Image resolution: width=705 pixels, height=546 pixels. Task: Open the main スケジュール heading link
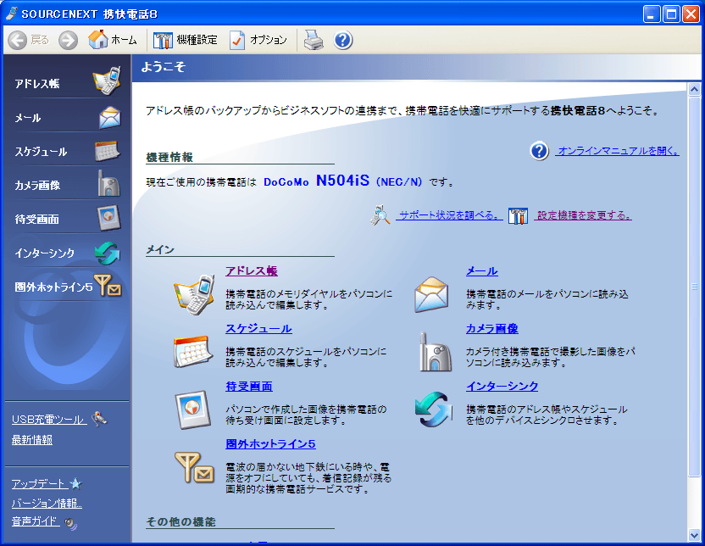(258, 329)
